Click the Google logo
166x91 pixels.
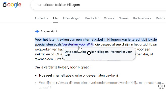click(x=12, y=5)
